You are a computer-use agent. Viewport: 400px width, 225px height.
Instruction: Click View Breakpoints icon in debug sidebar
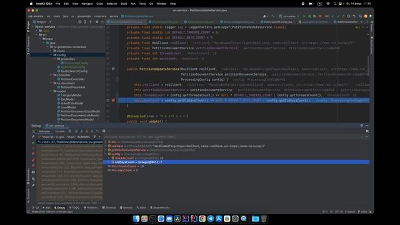click(x=33, y=160)
